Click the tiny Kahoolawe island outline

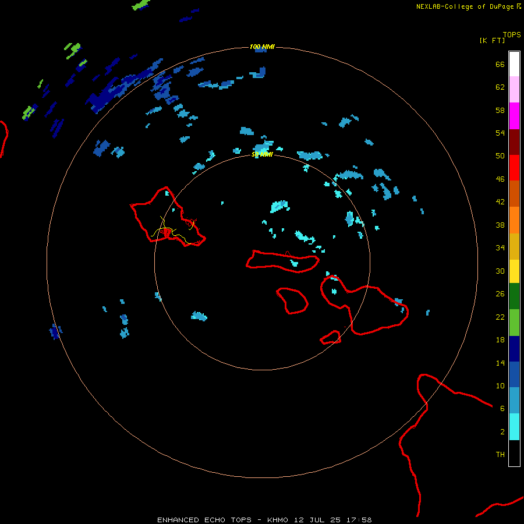pos(331,338)
